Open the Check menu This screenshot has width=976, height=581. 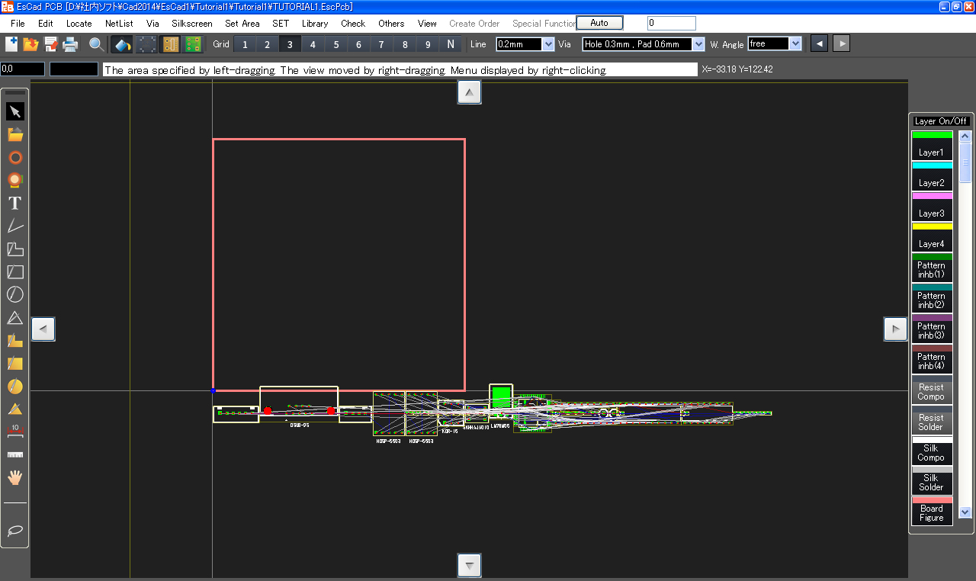point(353,24)
